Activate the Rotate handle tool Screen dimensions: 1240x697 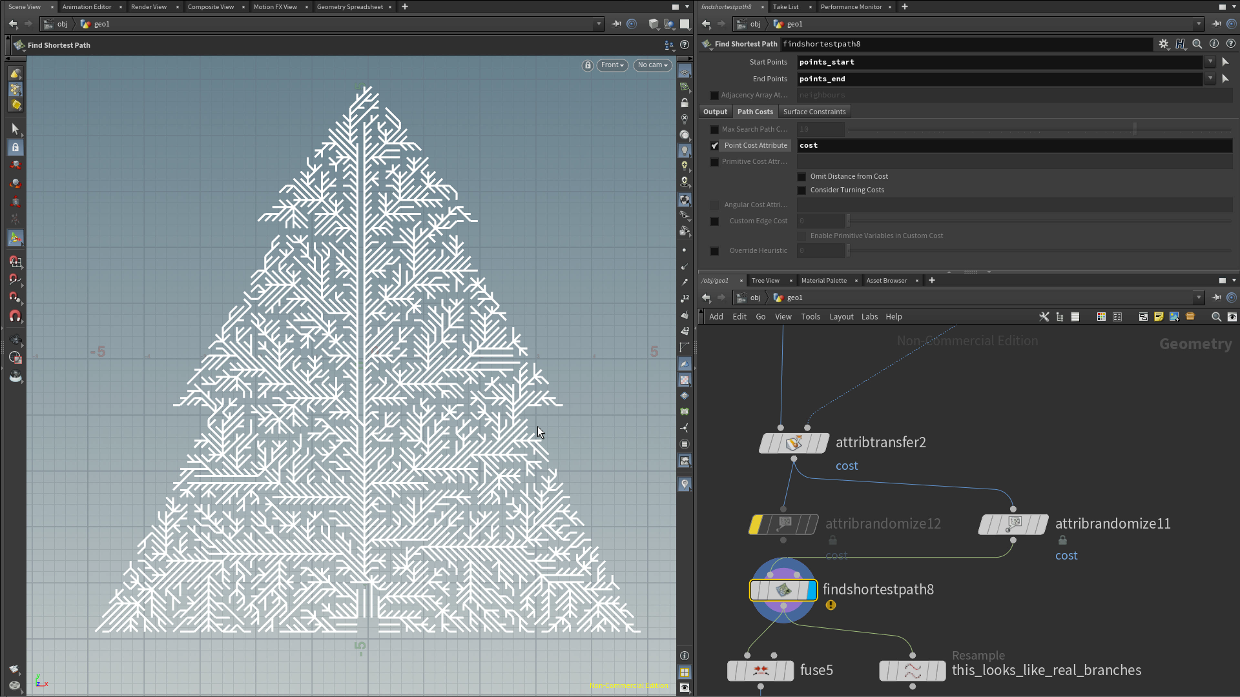coord(15,183)
